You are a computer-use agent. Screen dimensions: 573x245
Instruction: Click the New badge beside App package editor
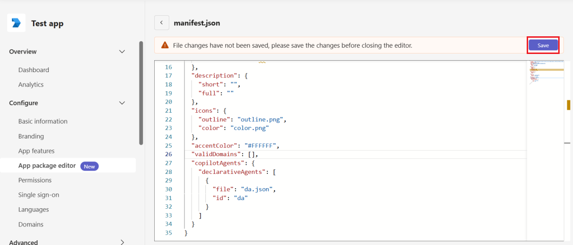coord(90,166)
